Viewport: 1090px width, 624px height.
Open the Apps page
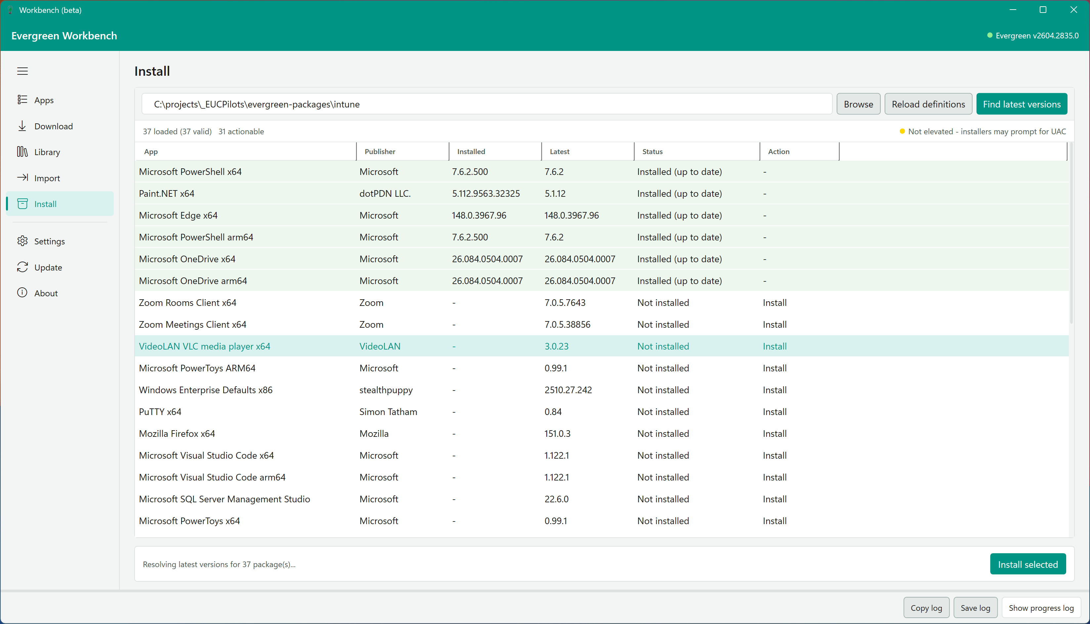[60, 100]
